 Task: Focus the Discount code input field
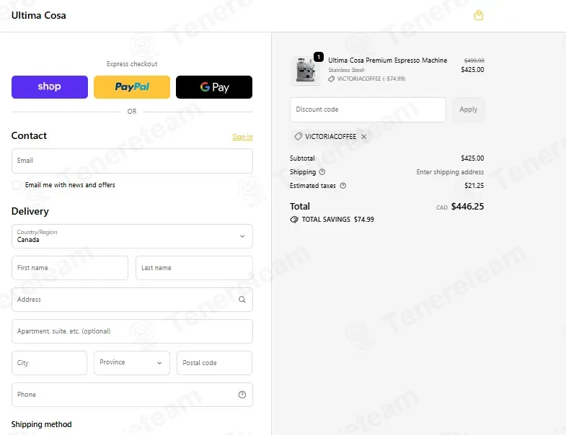368,109
